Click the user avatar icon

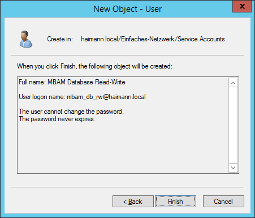click(x=26, y=39)
